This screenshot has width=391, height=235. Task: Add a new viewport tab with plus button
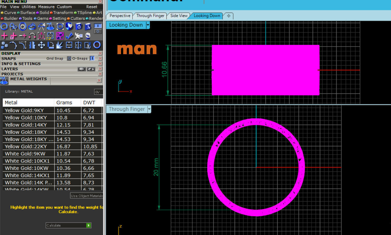point(228,16)
